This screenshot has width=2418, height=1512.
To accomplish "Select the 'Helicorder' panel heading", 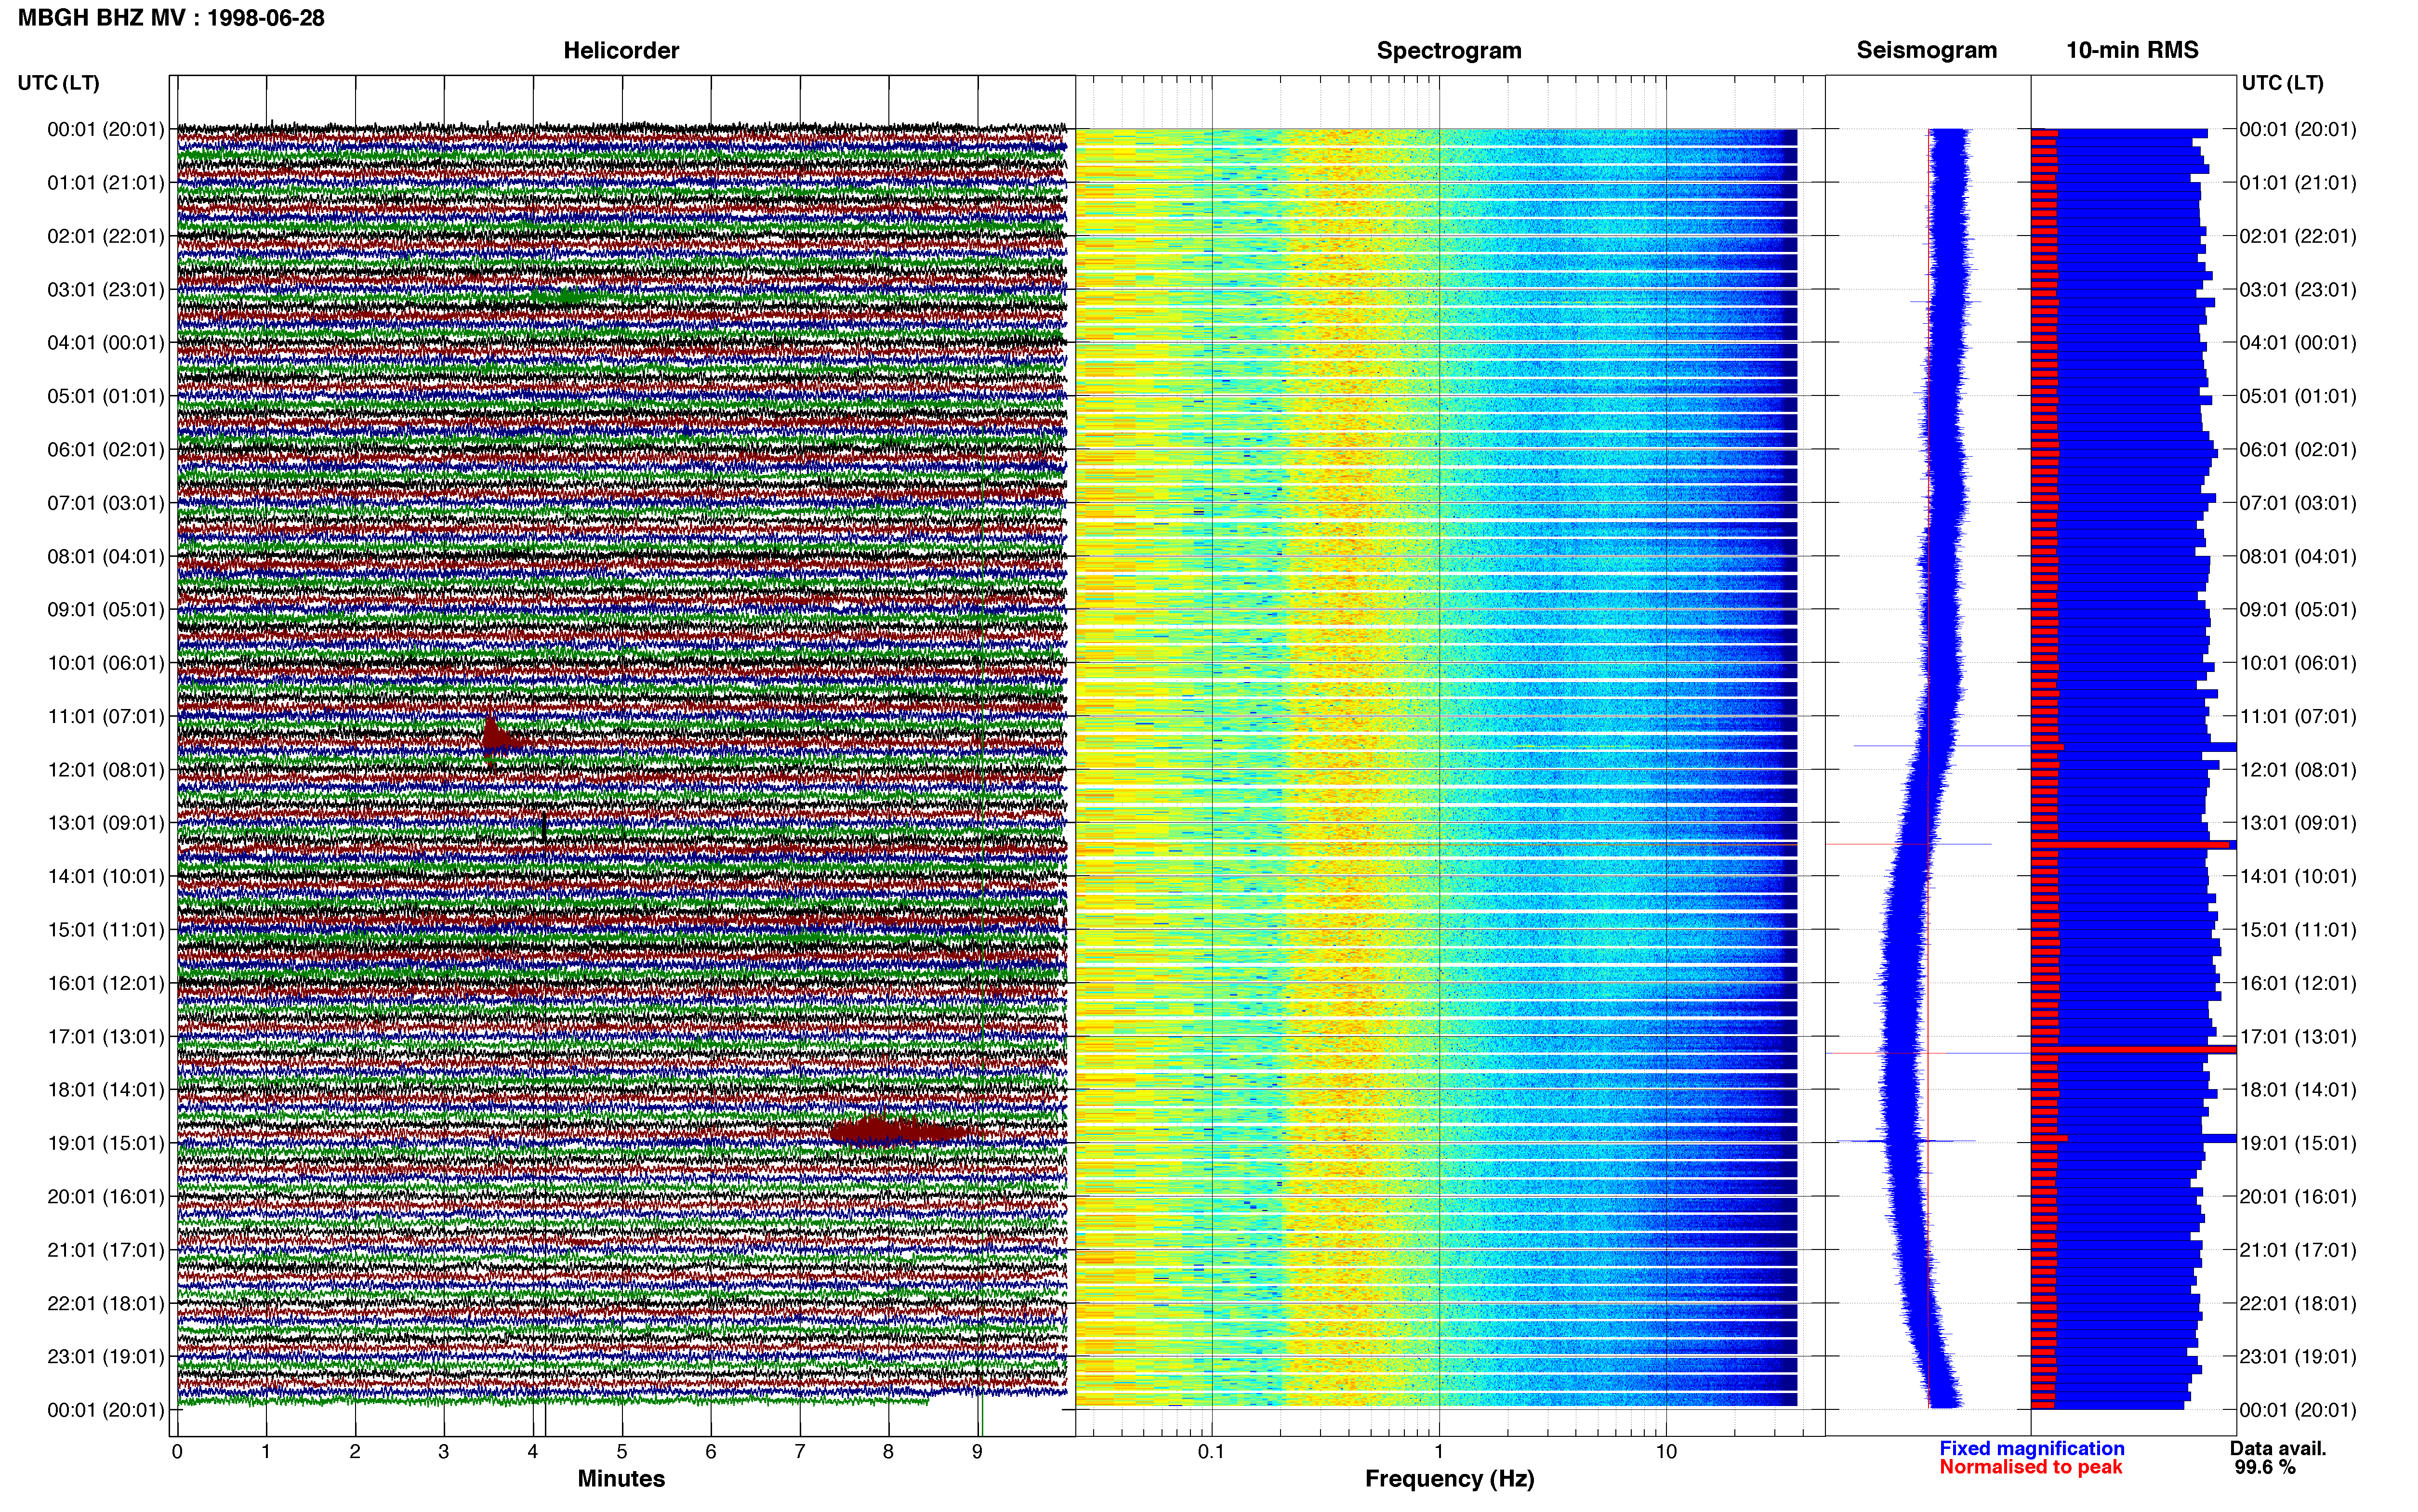I will pyautogui.click(x=621, y=50).
